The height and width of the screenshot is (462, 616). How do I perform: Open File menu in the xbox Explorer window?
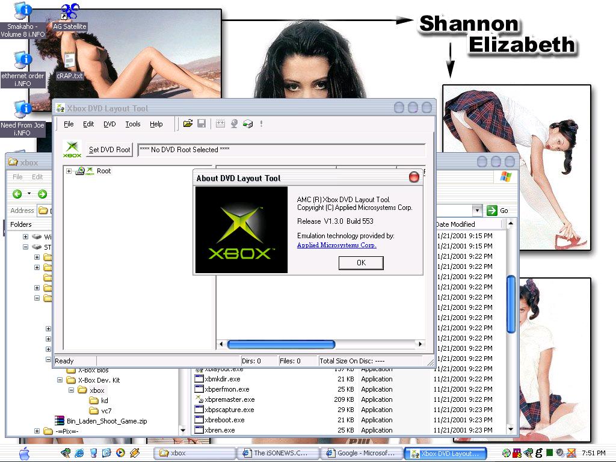click(17, 177)
